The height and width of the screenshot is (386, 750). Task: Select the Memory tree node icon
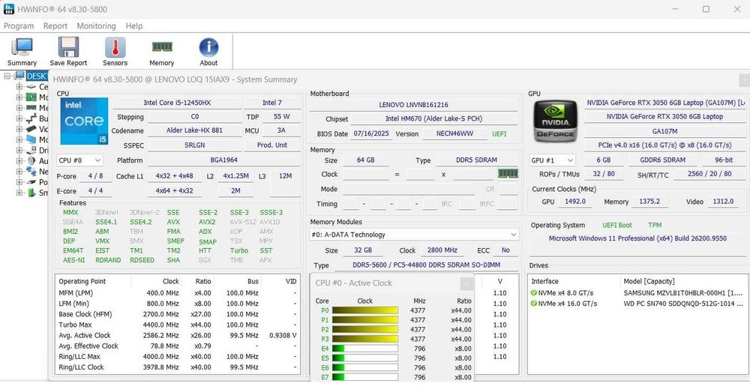(x=31, y=108)
